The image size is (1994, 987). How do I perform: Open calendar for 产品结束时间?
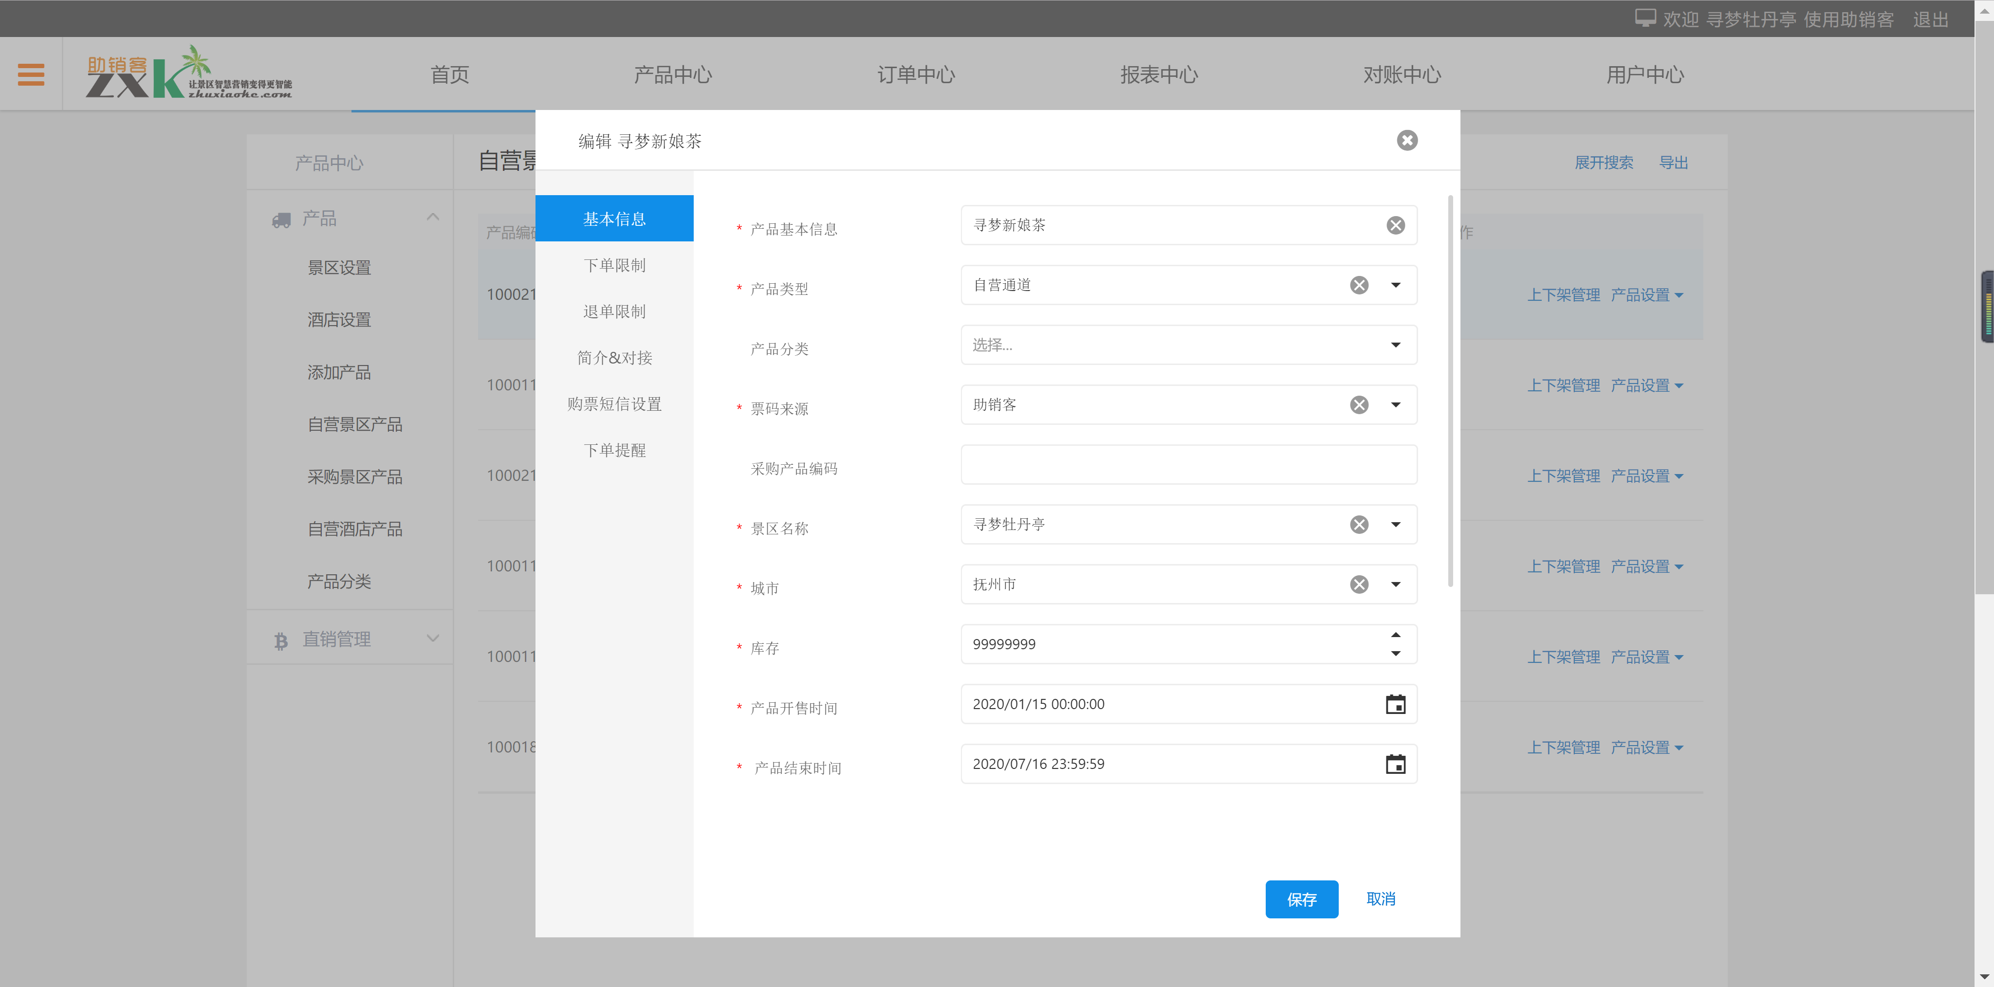coord(1395,764)
